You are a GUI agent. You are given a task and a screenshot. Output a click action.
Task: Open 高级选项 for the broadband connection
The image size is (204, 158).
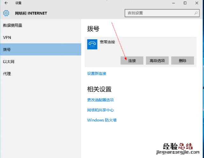(157, 61)
